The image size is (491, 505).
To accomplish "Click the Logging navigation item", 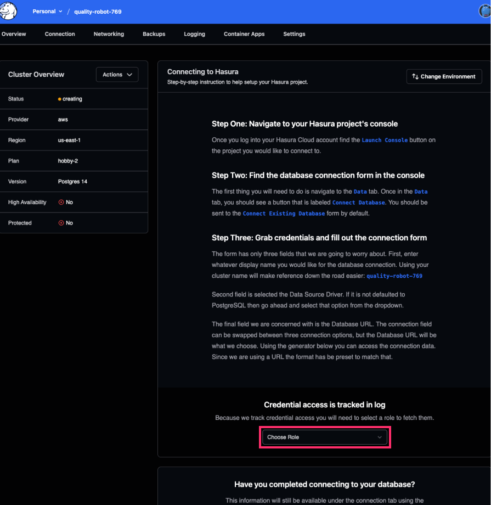I will pos(194,33).
